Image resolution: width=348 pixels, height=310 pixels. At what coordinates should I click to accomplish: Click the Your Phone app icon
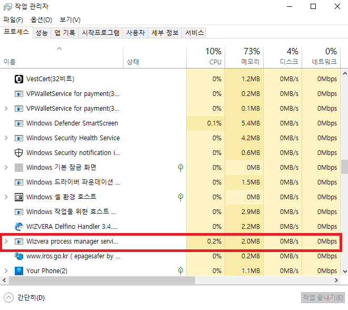[19, 271]
